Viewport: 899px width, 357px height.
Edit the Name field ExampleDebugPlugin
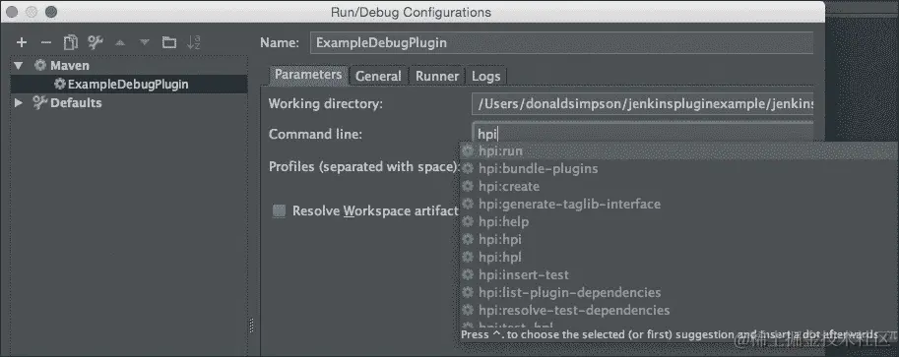point(561,43)
